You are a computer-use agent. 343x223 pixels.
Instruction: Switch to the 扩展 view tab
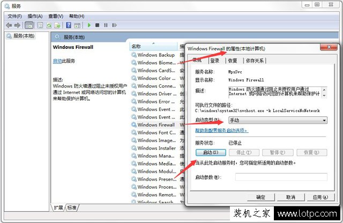tap(58, 207)
